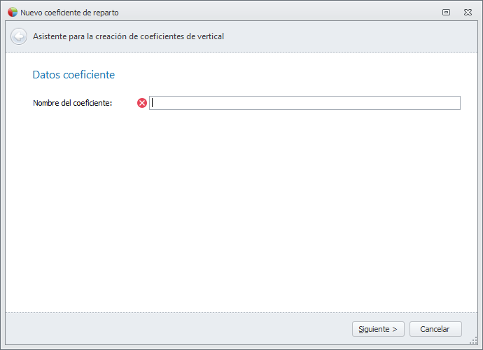Focus the Nombre del coeficiente text field
The height and width of the screenshot is (350, 483).
coord(305,103)
